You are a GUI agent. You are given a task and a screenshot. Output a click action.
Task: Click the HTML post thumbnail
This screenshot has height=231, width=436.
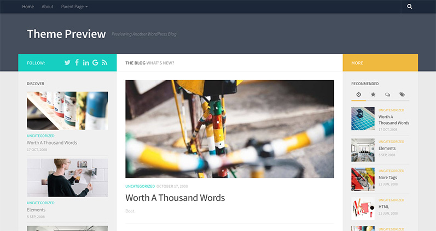[363, 209]
